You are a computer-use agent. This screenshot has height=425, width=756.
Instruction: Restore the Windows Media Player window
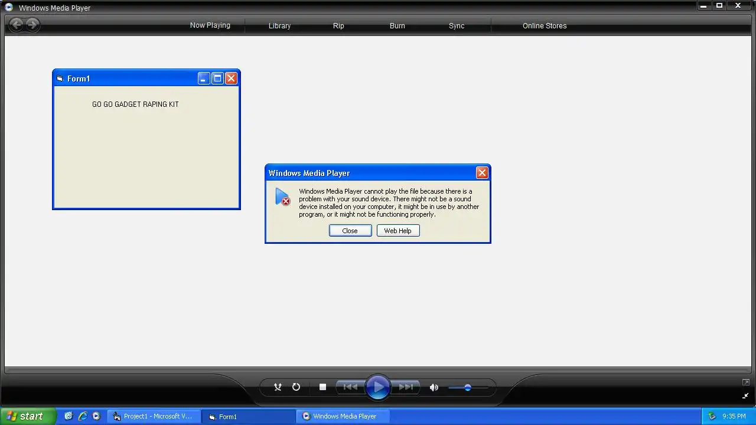[x=719, y=6]
